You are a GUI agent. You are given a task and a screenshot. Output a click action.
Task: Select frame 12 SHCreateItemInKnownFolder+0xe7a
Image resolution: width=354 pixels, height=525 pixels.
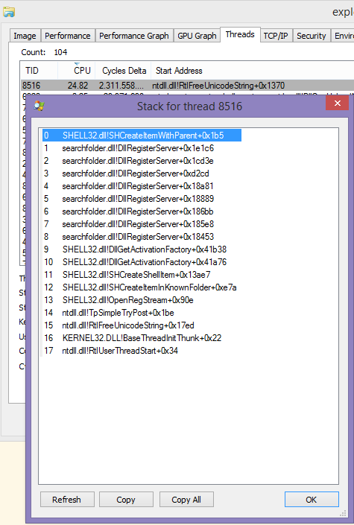(x=140, y=287)
